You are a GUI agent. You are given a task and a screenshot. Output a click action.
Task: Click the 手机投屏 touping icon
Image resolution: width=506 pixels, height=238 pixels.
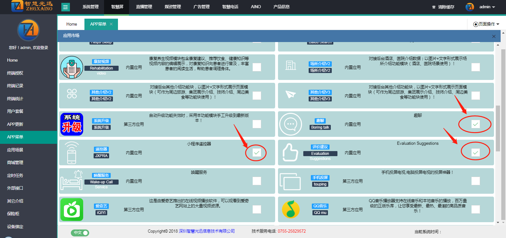[x=291, y=181]
